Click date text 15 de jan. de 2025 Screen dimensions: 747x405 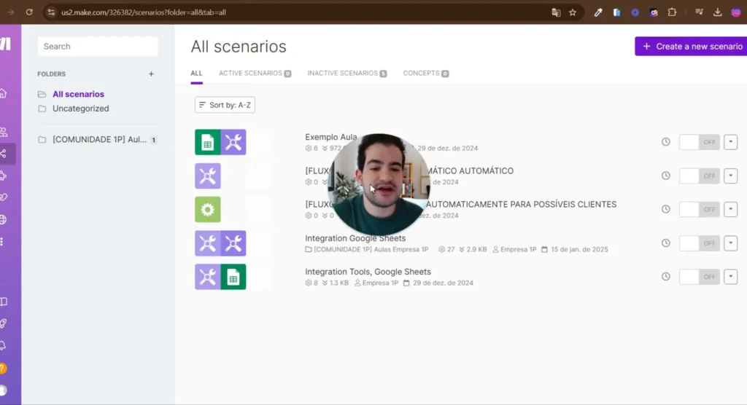[x=579, y=249]
